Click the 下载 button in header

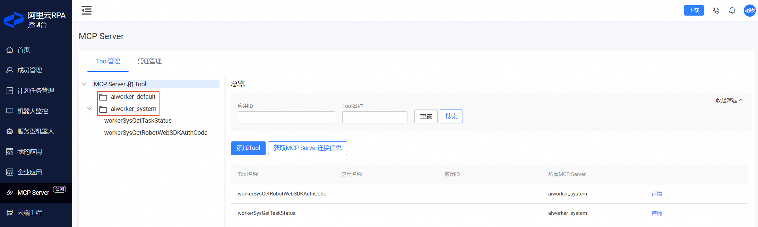pyautogui.click(x=694, y=10)
